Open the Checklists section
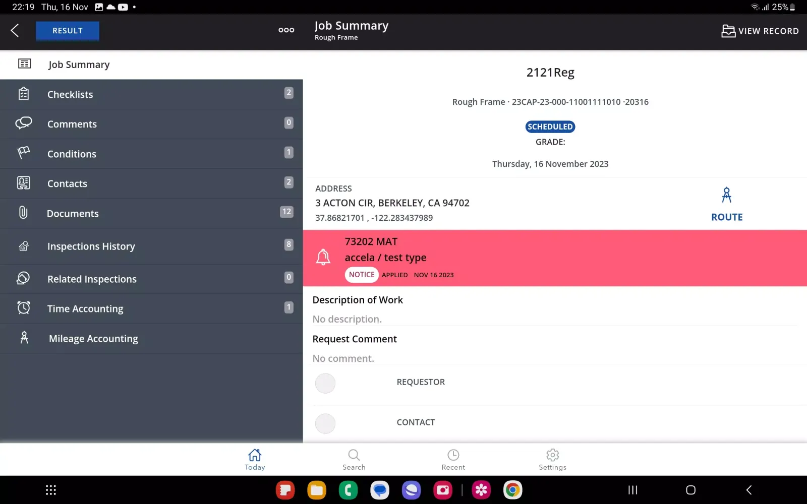This screenshot has height=504, width=807. [70, 94]
